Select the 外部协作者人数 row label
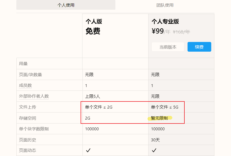Viewport: 231px width, 156px height. pos(34,96)
